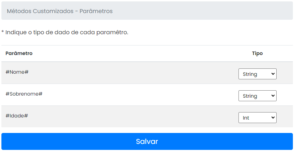The height and width of the screenshot is (152, 295).
Task: Select the Parâmetro column header
Action: pos(19,54)
